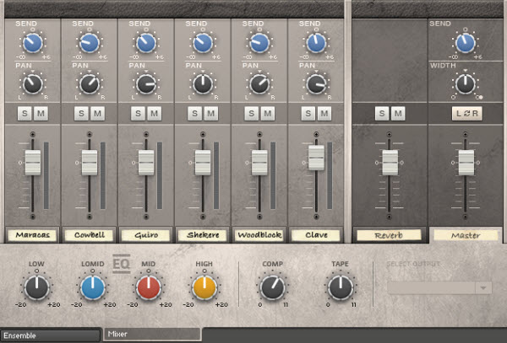Mute the Reverb channel
Image resolution: width=507 pixels, height=343 pixels.
(398, 114)
